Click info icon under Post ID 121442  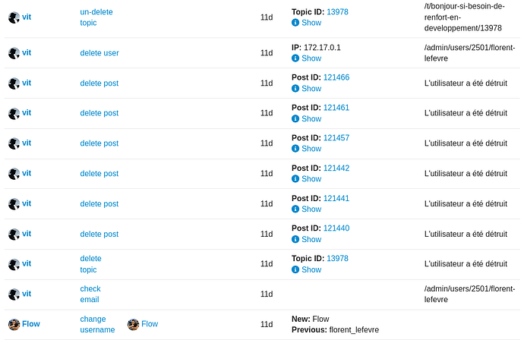(x=295, y=179)
